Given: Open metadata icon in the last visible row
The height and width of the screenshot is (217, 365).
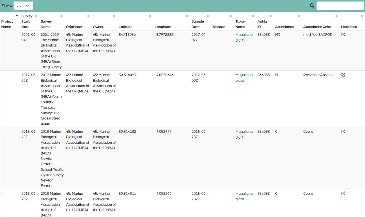Looking at the screenshot, I should 343,194.
